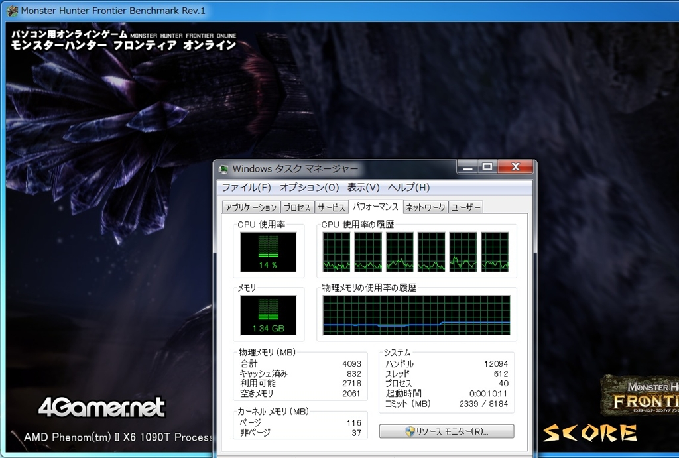This screenshot has height=458, width=679.
Task: Open the オプション(O) menu
Action: click(x=308, y=188)
